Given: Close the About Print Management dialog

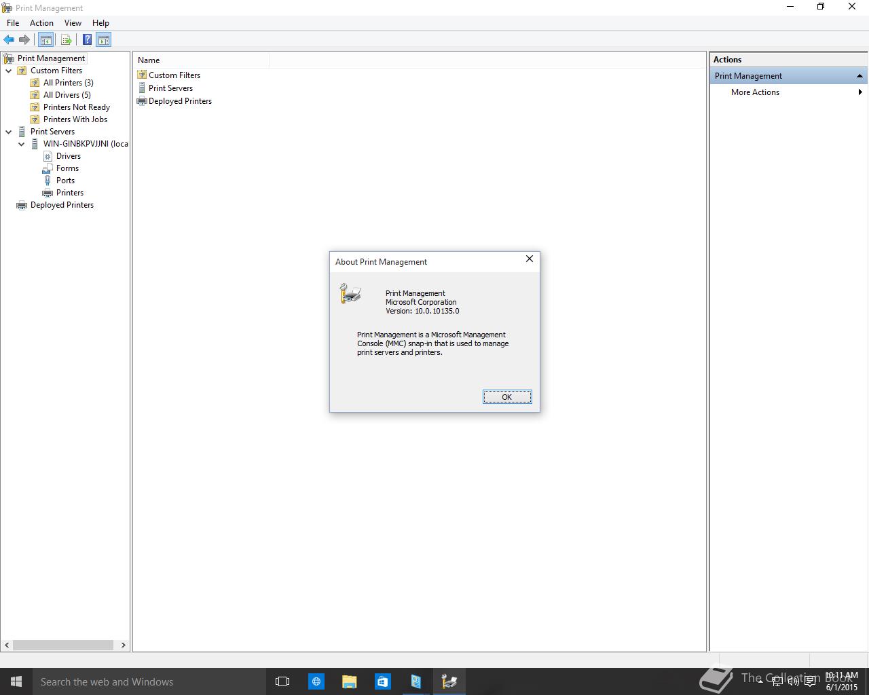Looking at the screenshot, I should click(x=530, y=259).
